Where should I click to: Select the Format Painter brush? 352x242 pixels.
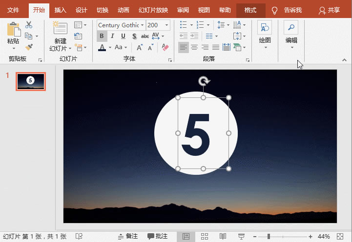pyautogui.click(x=29, y=47)
